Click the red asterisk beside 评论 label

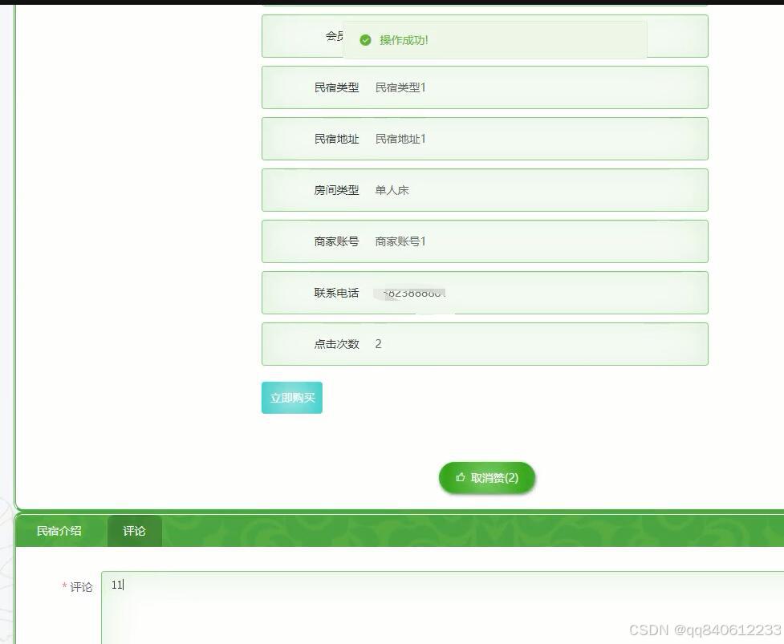click(64, 587)
